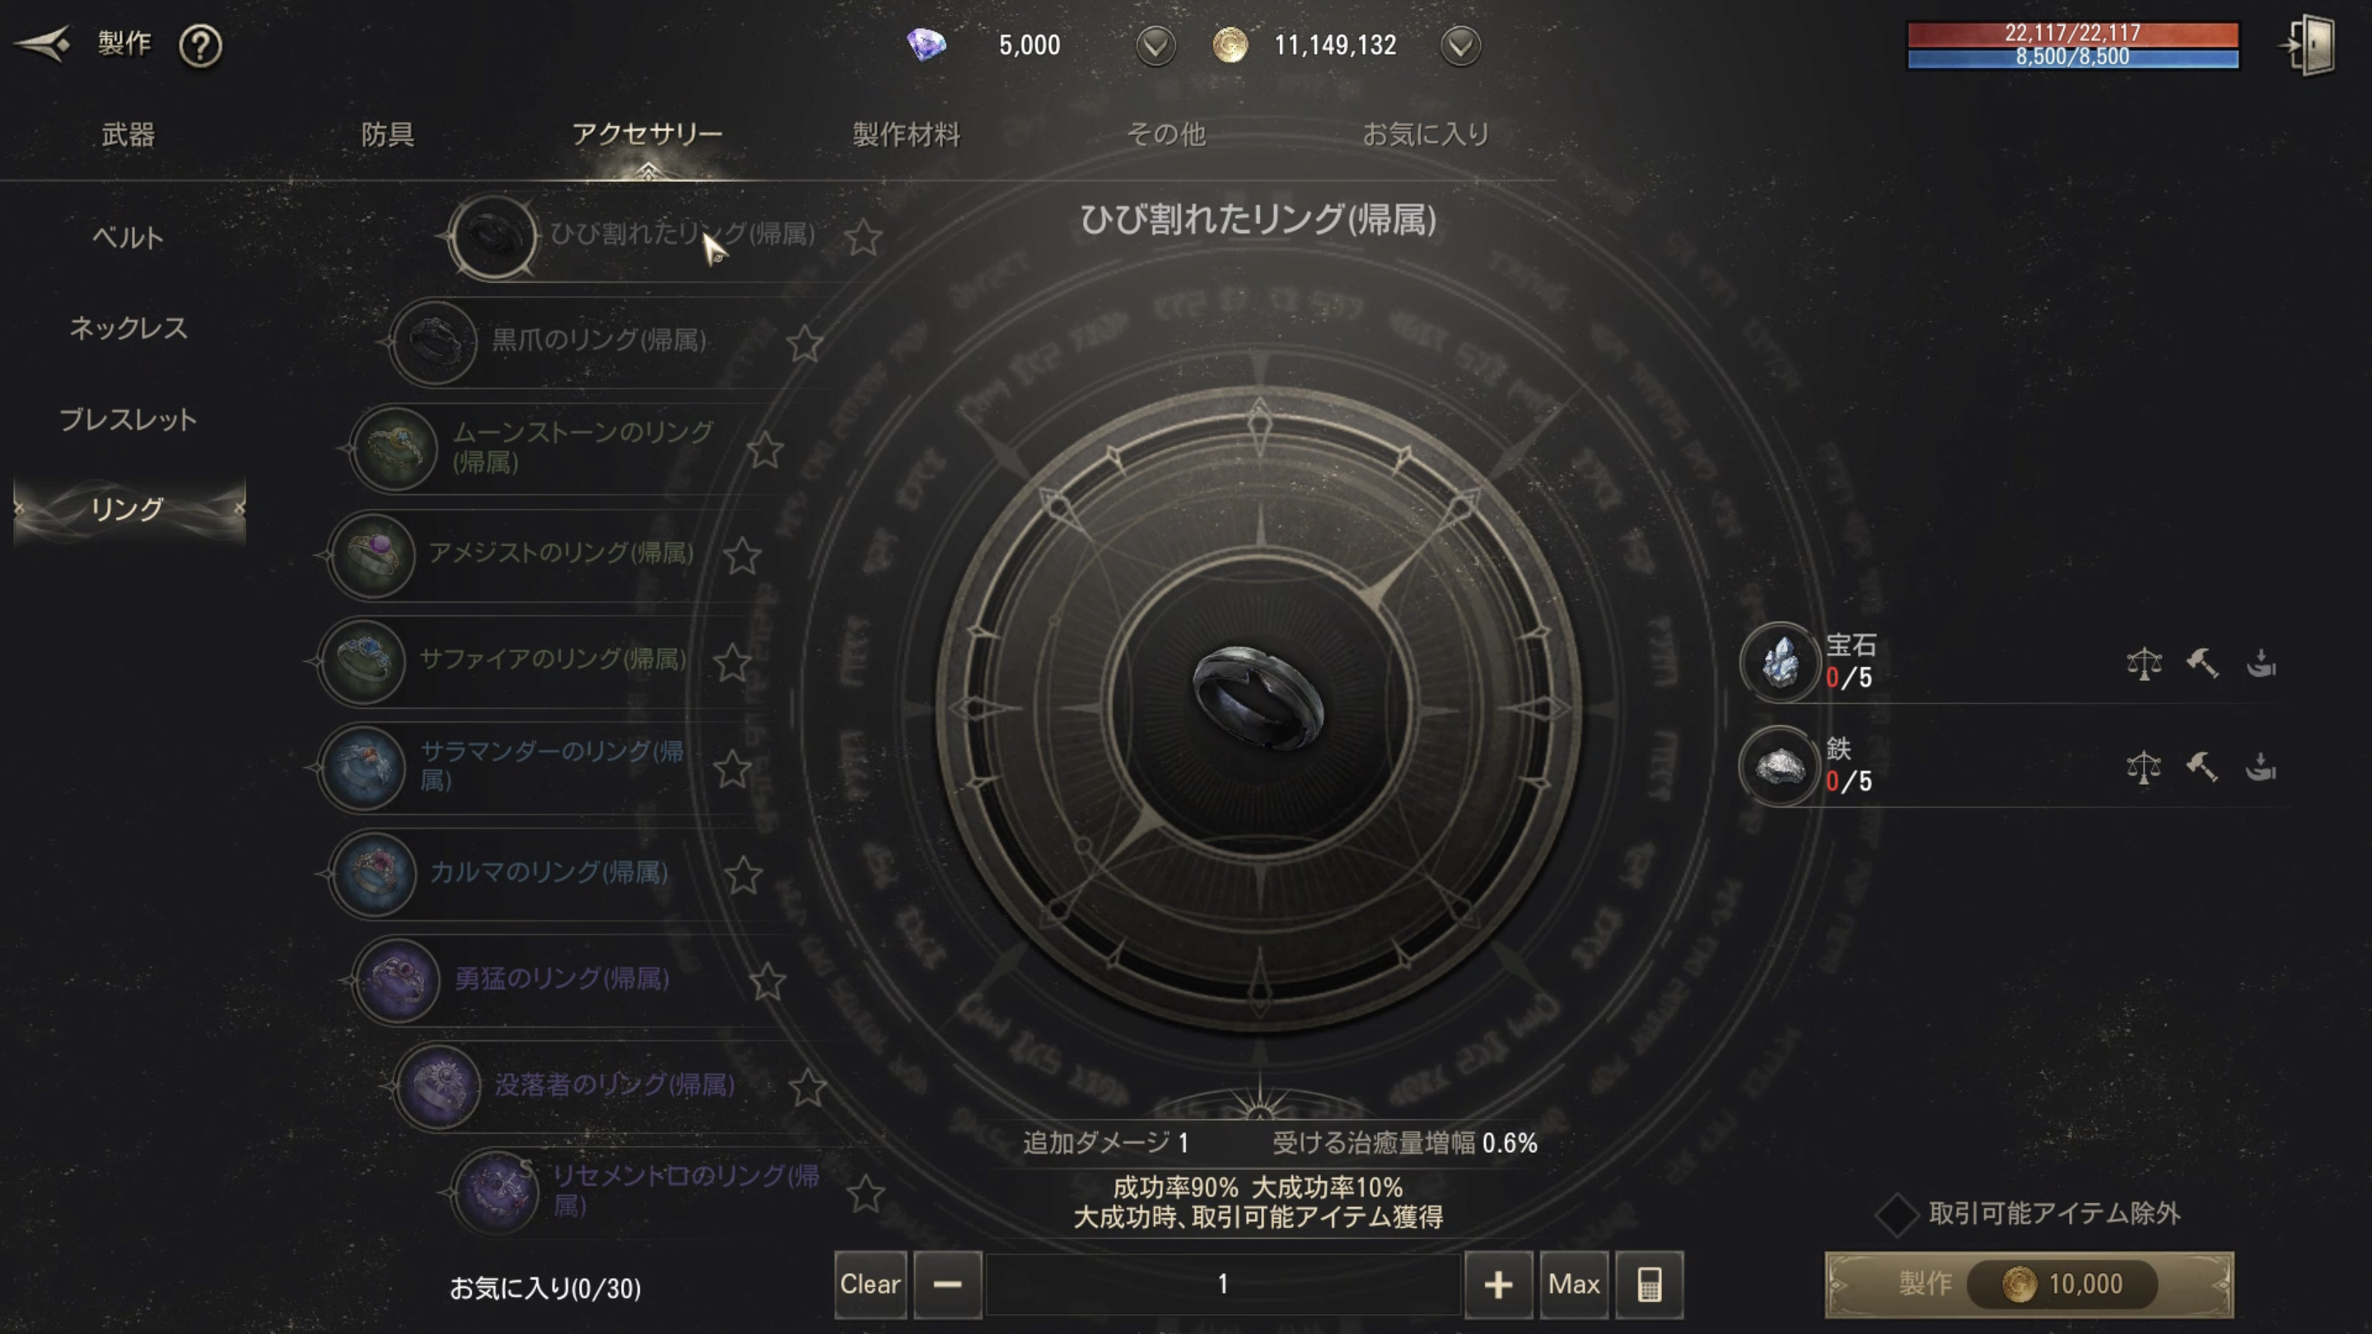Screen dimensions: 2372x1334
Task: Expand the dropdown next to diamond amount 5,000
Action: pos(1156,45)
